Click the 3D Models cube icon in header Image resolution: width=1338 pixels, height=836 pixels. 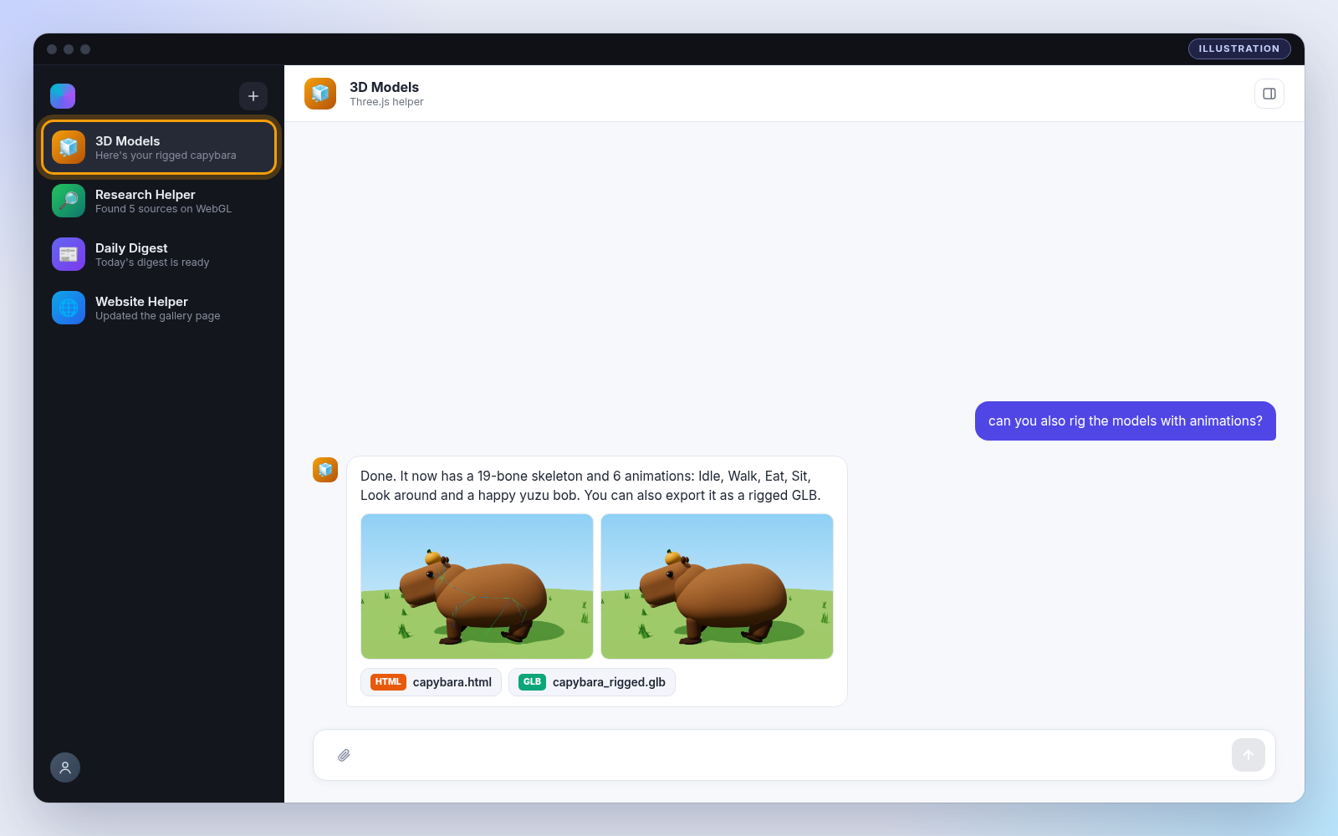320,94
